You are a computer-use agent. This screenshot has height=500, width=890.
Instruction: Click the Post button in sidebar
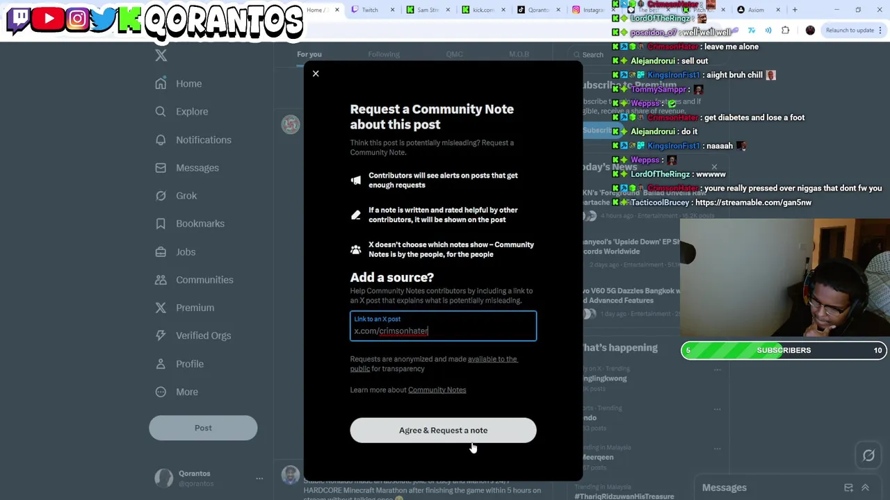(x=203, y=428)
